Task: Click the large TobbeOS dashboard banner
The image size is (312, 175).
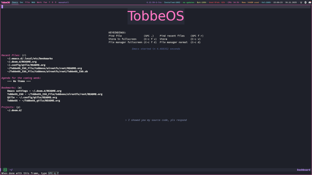Action: click(x=156, y=16)
